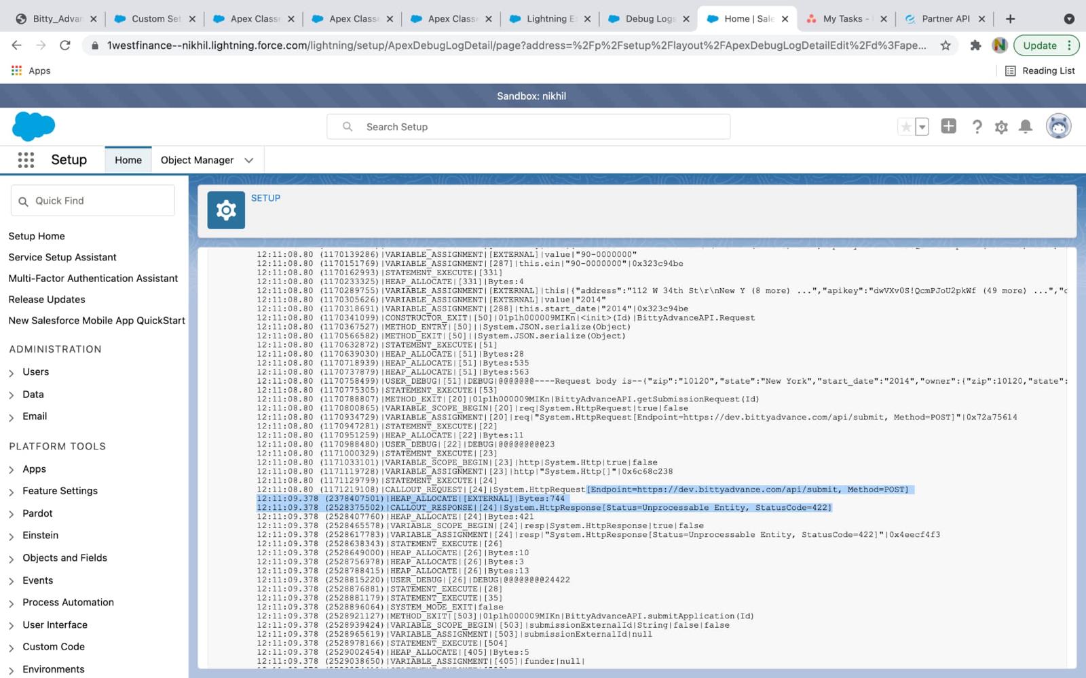Click the Chrome Update button
The width and height of the screenshot is (1086, 678).
coord(1039,45)
